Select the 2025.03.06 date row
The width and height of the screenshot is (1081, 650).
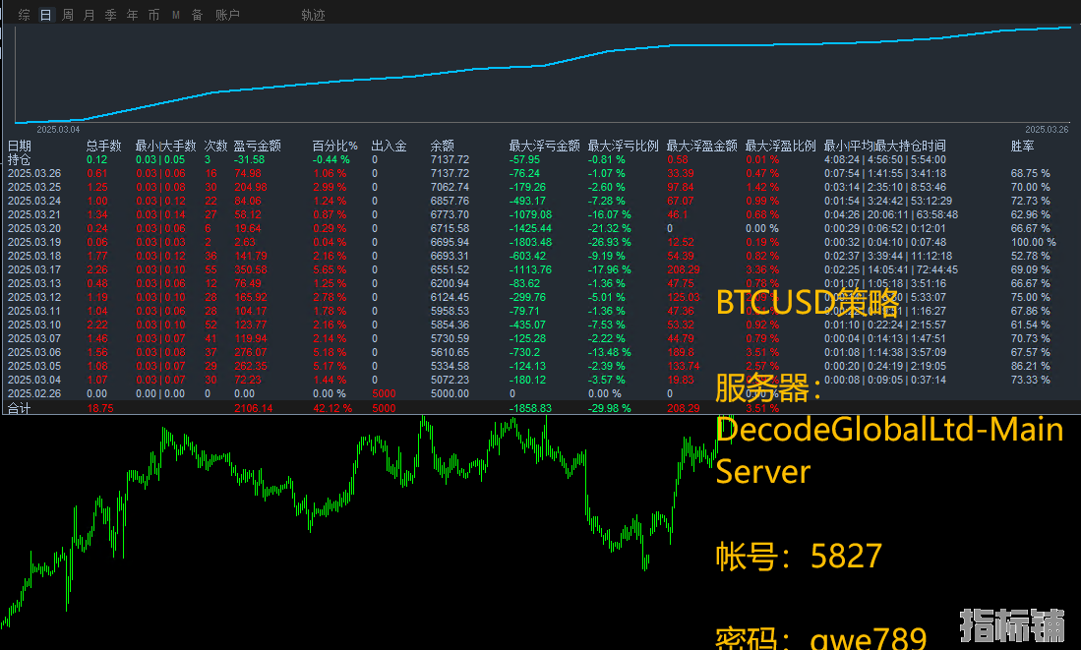[34, 352]
